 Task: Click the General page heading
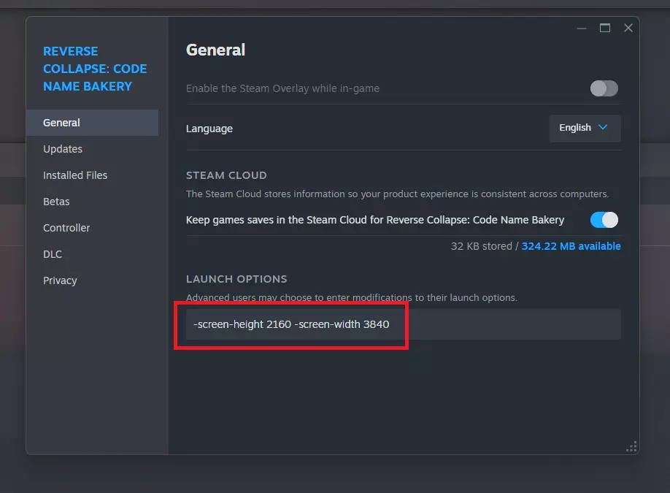click(x=215, y=50)
